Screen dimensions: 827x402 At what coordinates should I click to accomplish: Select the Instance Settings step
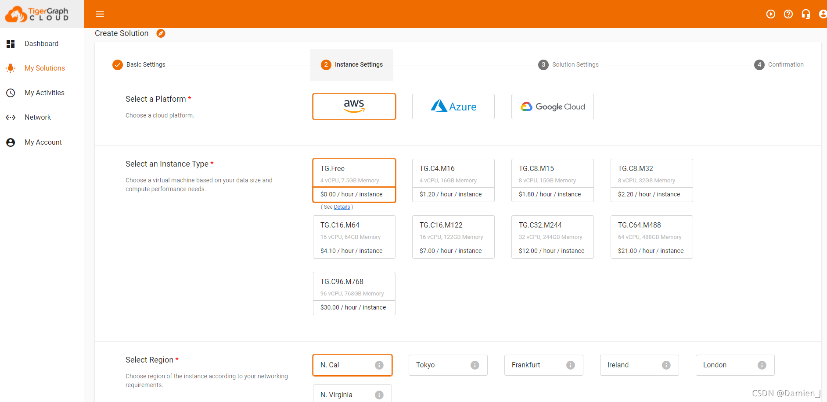[352, 65]
